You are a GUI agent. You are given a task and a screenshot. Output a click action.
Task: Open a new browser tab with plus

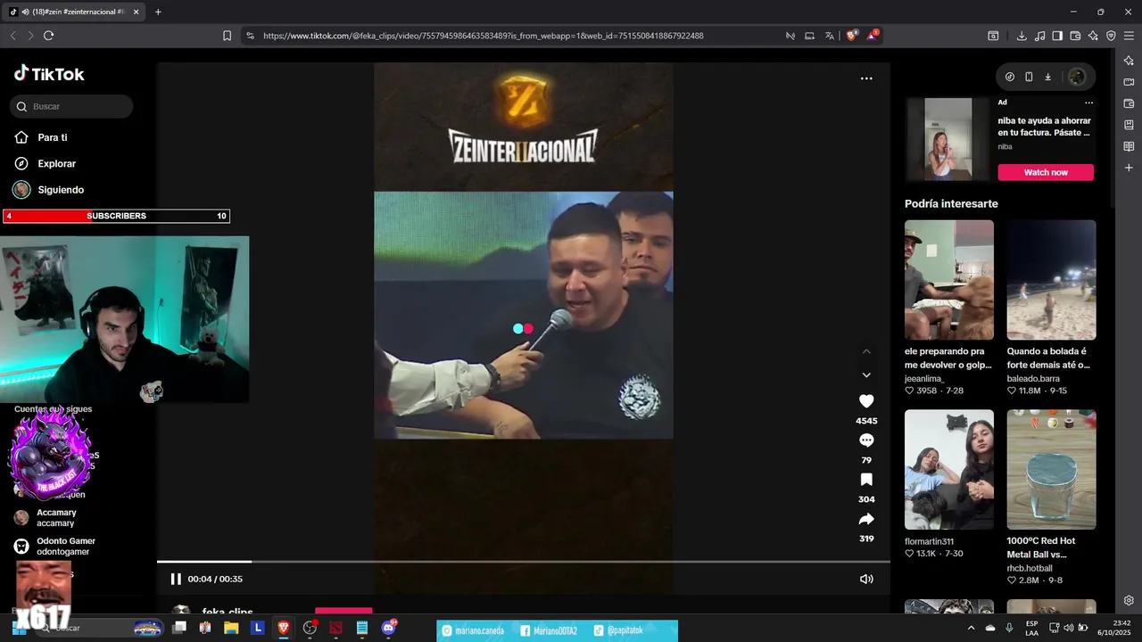(x=158, y=12)
